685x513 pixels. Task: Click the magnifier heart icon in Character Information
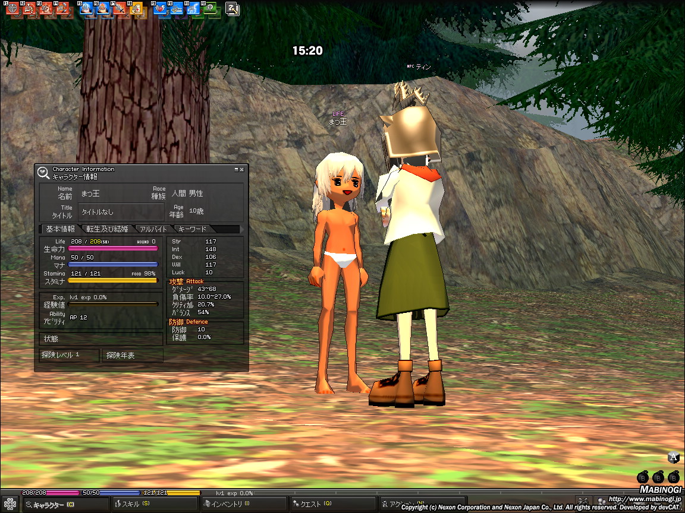point(43,173)
